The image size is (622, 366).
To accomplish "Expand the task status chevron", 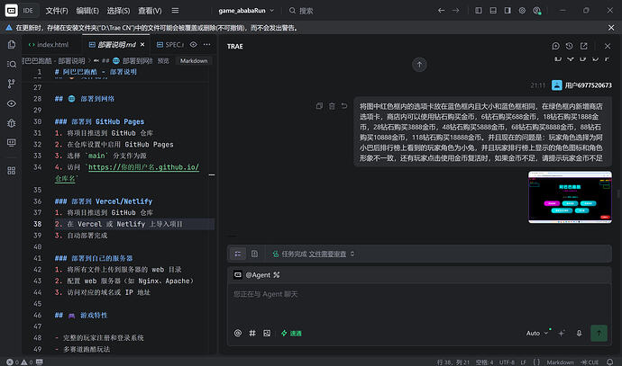I will pyautogui.click(x=352, y=254).
